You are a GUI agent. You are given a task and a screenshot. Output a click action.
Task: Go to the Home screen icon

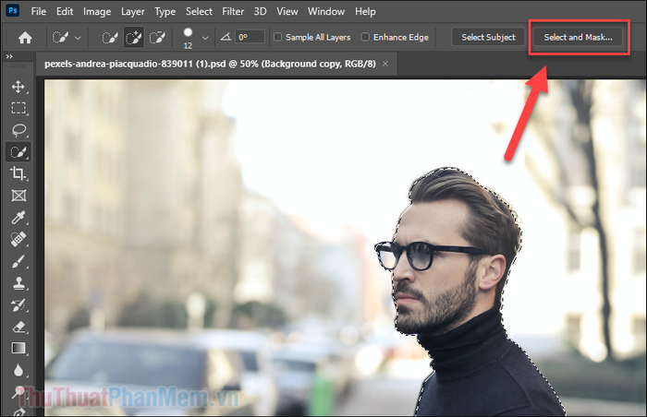coord(25,38)
